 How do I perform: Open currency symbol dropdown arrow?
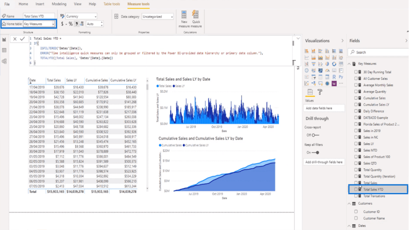(x=66, y=24)
